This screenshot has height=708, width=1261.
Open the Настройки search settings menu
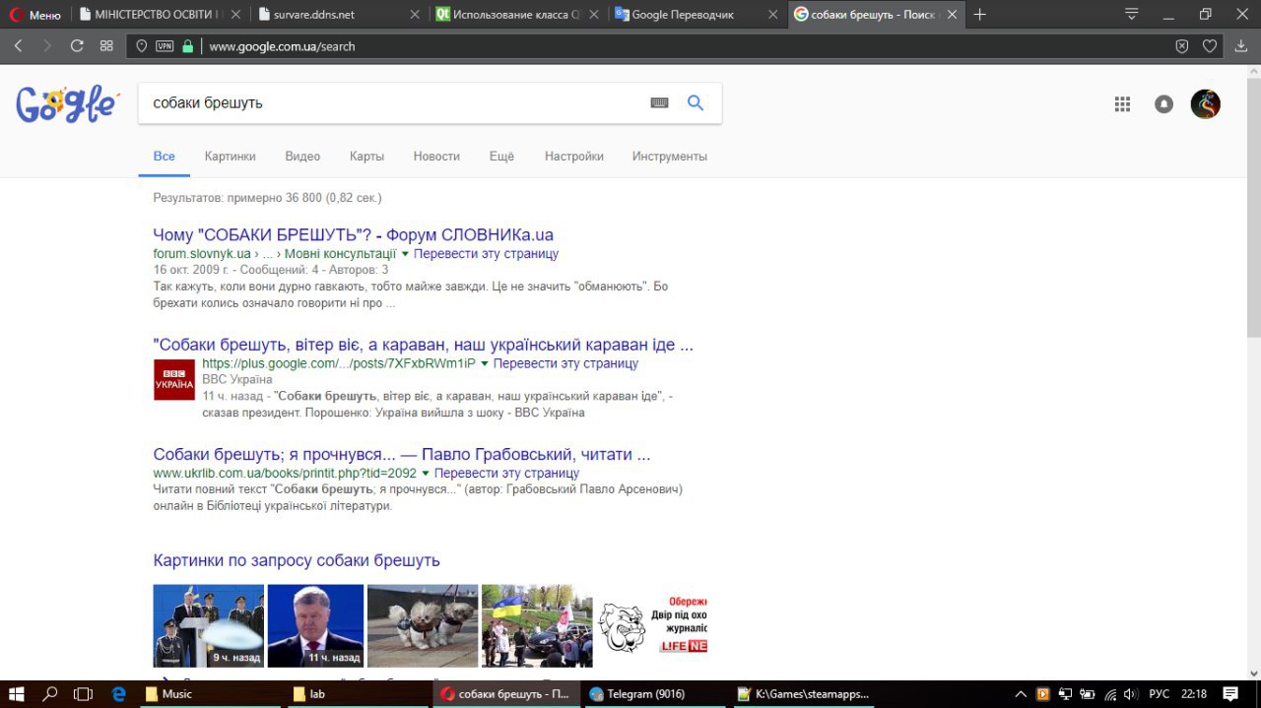point(573,156)
